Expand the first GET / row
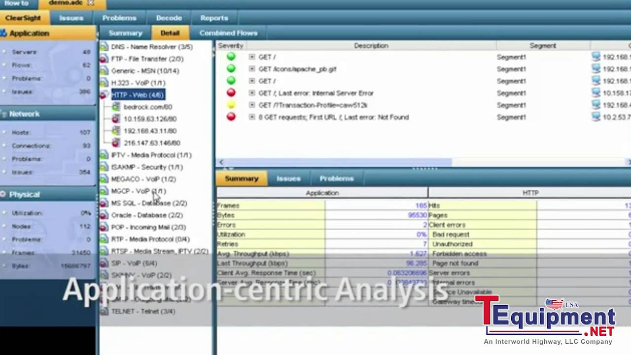The width and height of the screenshot is (631, 355). click(x=252, y=57)
